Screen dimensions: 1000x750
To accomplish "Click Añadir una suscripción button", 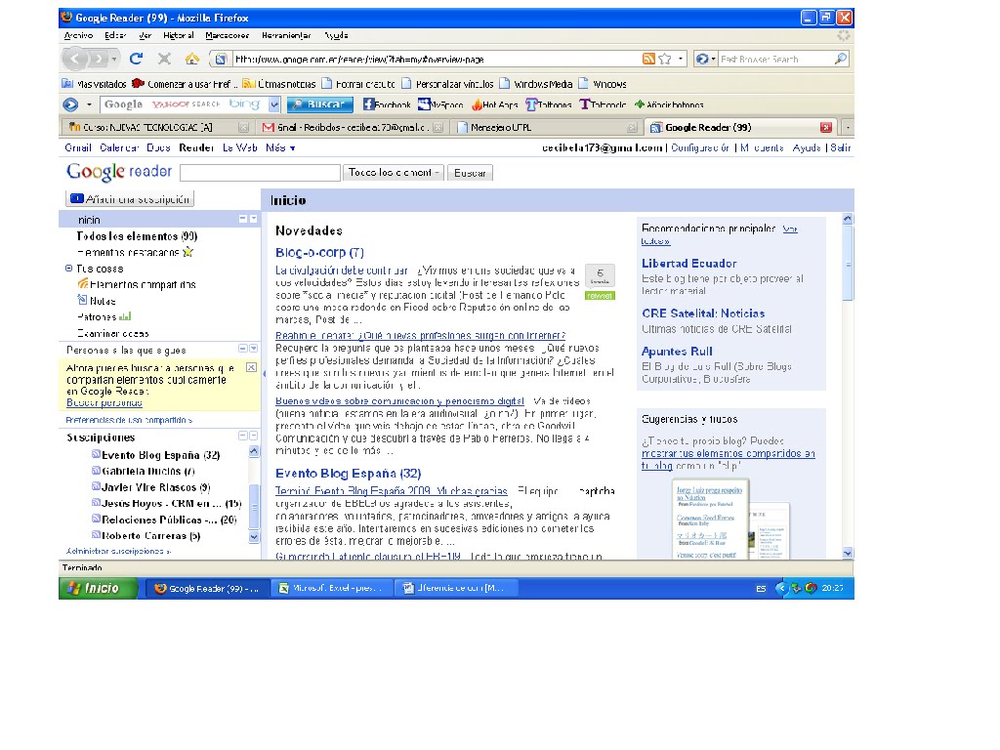I will point(130,199).
